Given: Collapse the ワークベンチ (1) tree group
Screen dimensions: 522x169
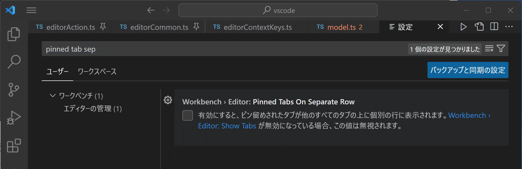Looking at the screenshot, I should [x=53, y=96].
